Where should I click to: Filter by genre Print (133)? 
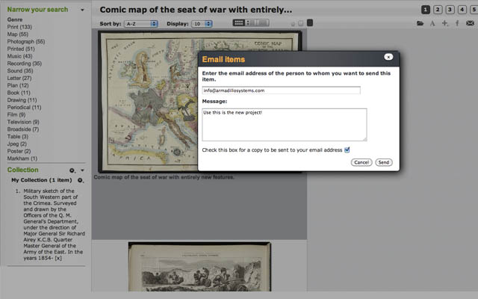(x=19, y=27)
